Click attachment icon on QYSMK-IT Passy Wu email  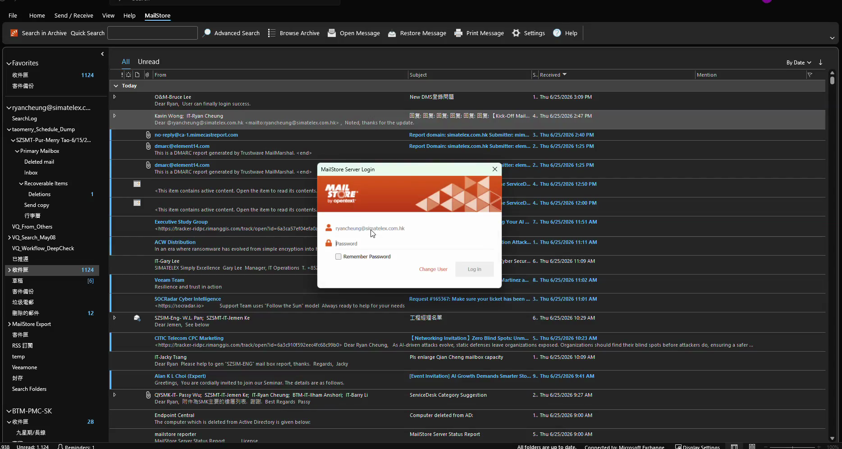pos(148,395)
